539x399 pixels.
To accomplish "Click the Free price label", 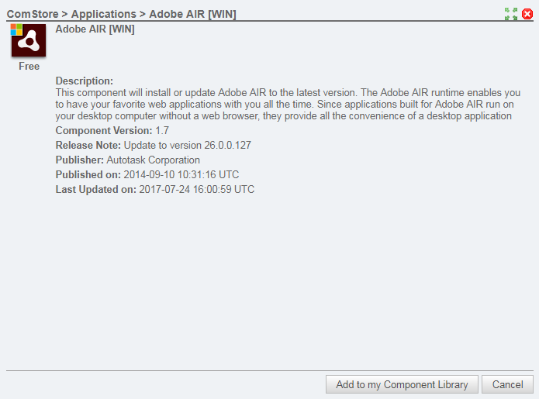I will (29, 67).
